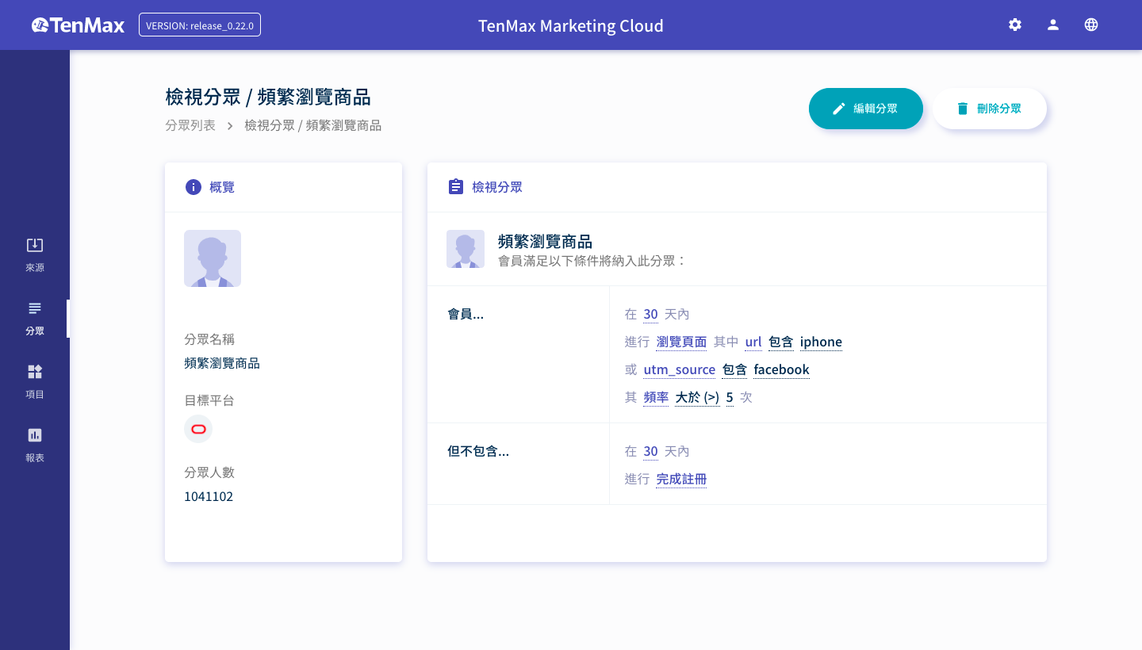Click the 頻率 condition value

(x=656, y=397)
